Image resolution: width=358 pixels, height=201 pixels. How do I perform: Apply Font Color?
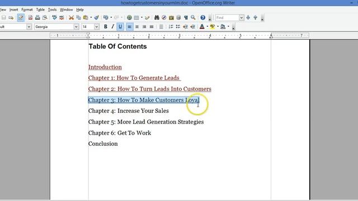[202, 27]
